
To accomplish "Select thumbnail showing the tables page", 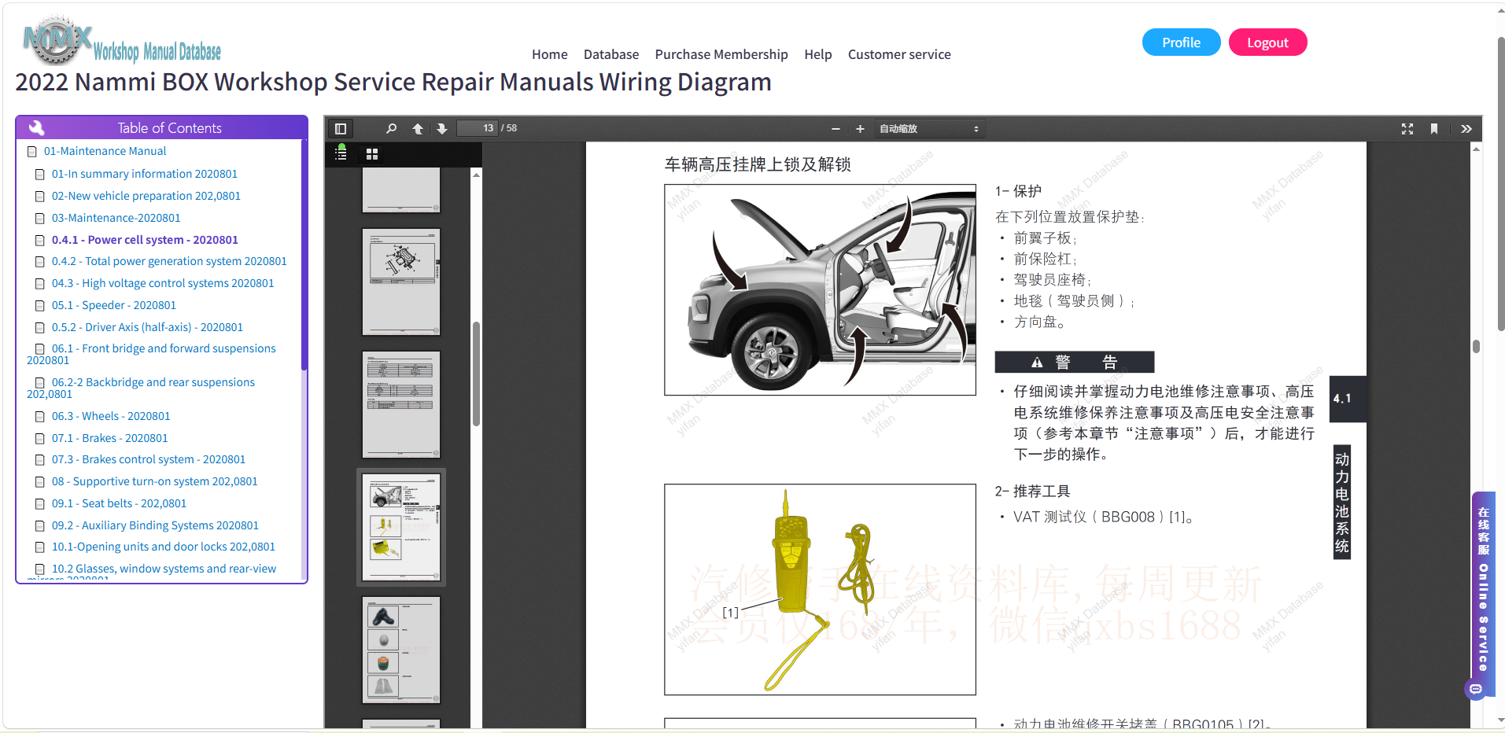I will click(x=401, y=404).
